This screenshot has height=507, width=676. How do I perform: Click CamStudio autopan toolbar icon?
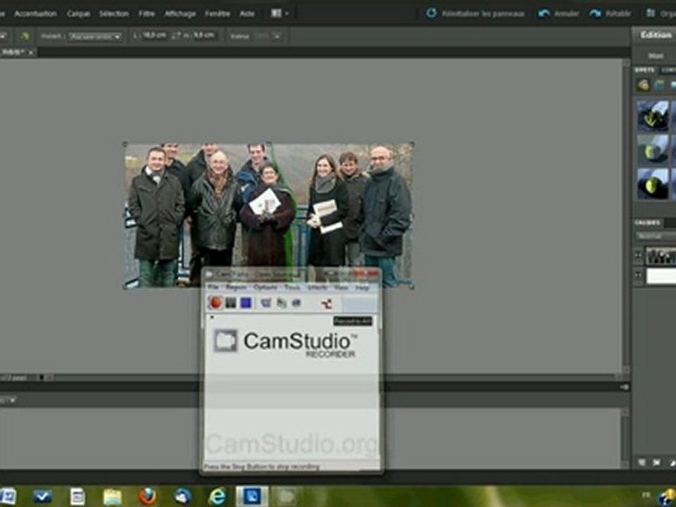(296, 303)
